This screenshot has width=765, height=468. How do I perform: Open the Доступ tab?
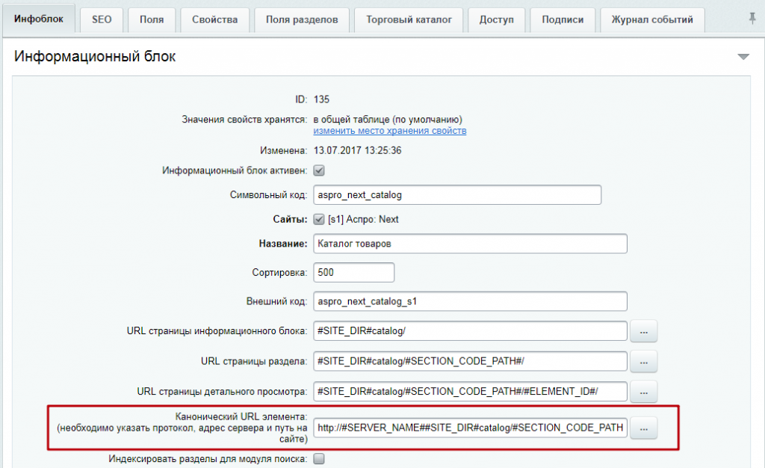[496, 19]
